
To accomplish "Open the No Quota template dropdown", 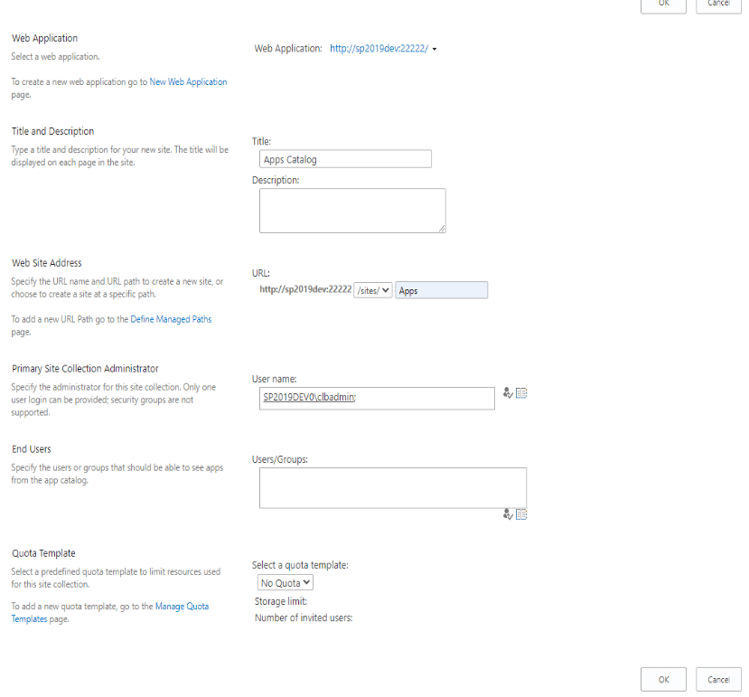I will pyautogui.click(x=285, y=583).
